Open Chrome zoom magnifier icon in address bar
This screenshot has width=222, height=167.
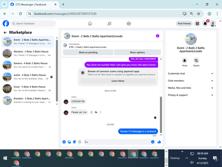(191, 14)
